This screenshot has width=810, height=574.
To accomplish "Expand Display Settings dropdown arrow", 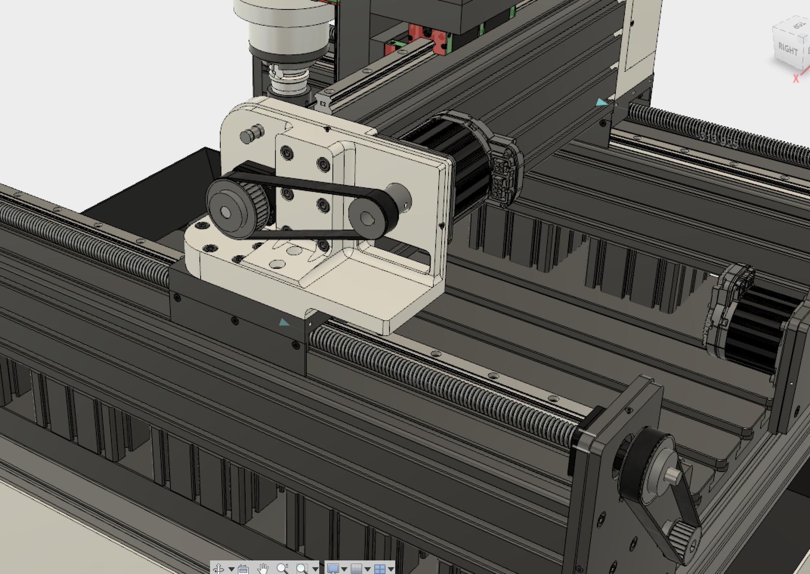I will [x=344, y=569].
